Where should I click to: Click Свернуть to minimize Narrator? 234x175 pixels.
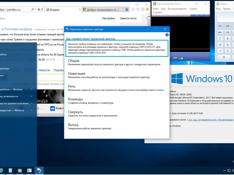pyautogui.click(x=92, y=113)
